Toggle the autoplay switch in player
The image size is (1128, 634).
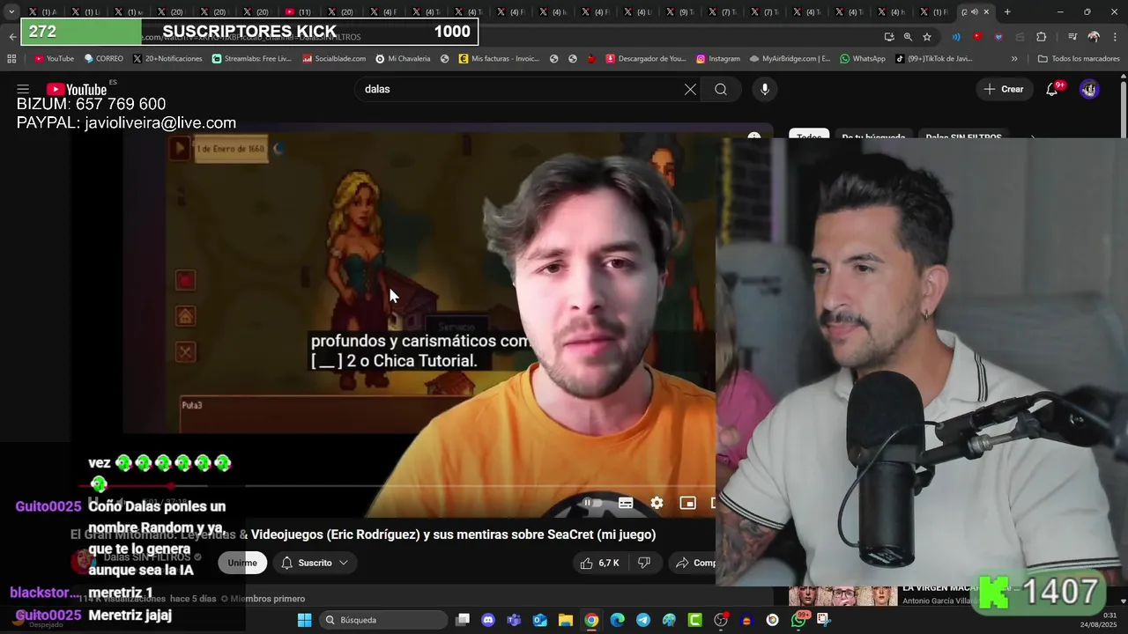pos(592,503)
